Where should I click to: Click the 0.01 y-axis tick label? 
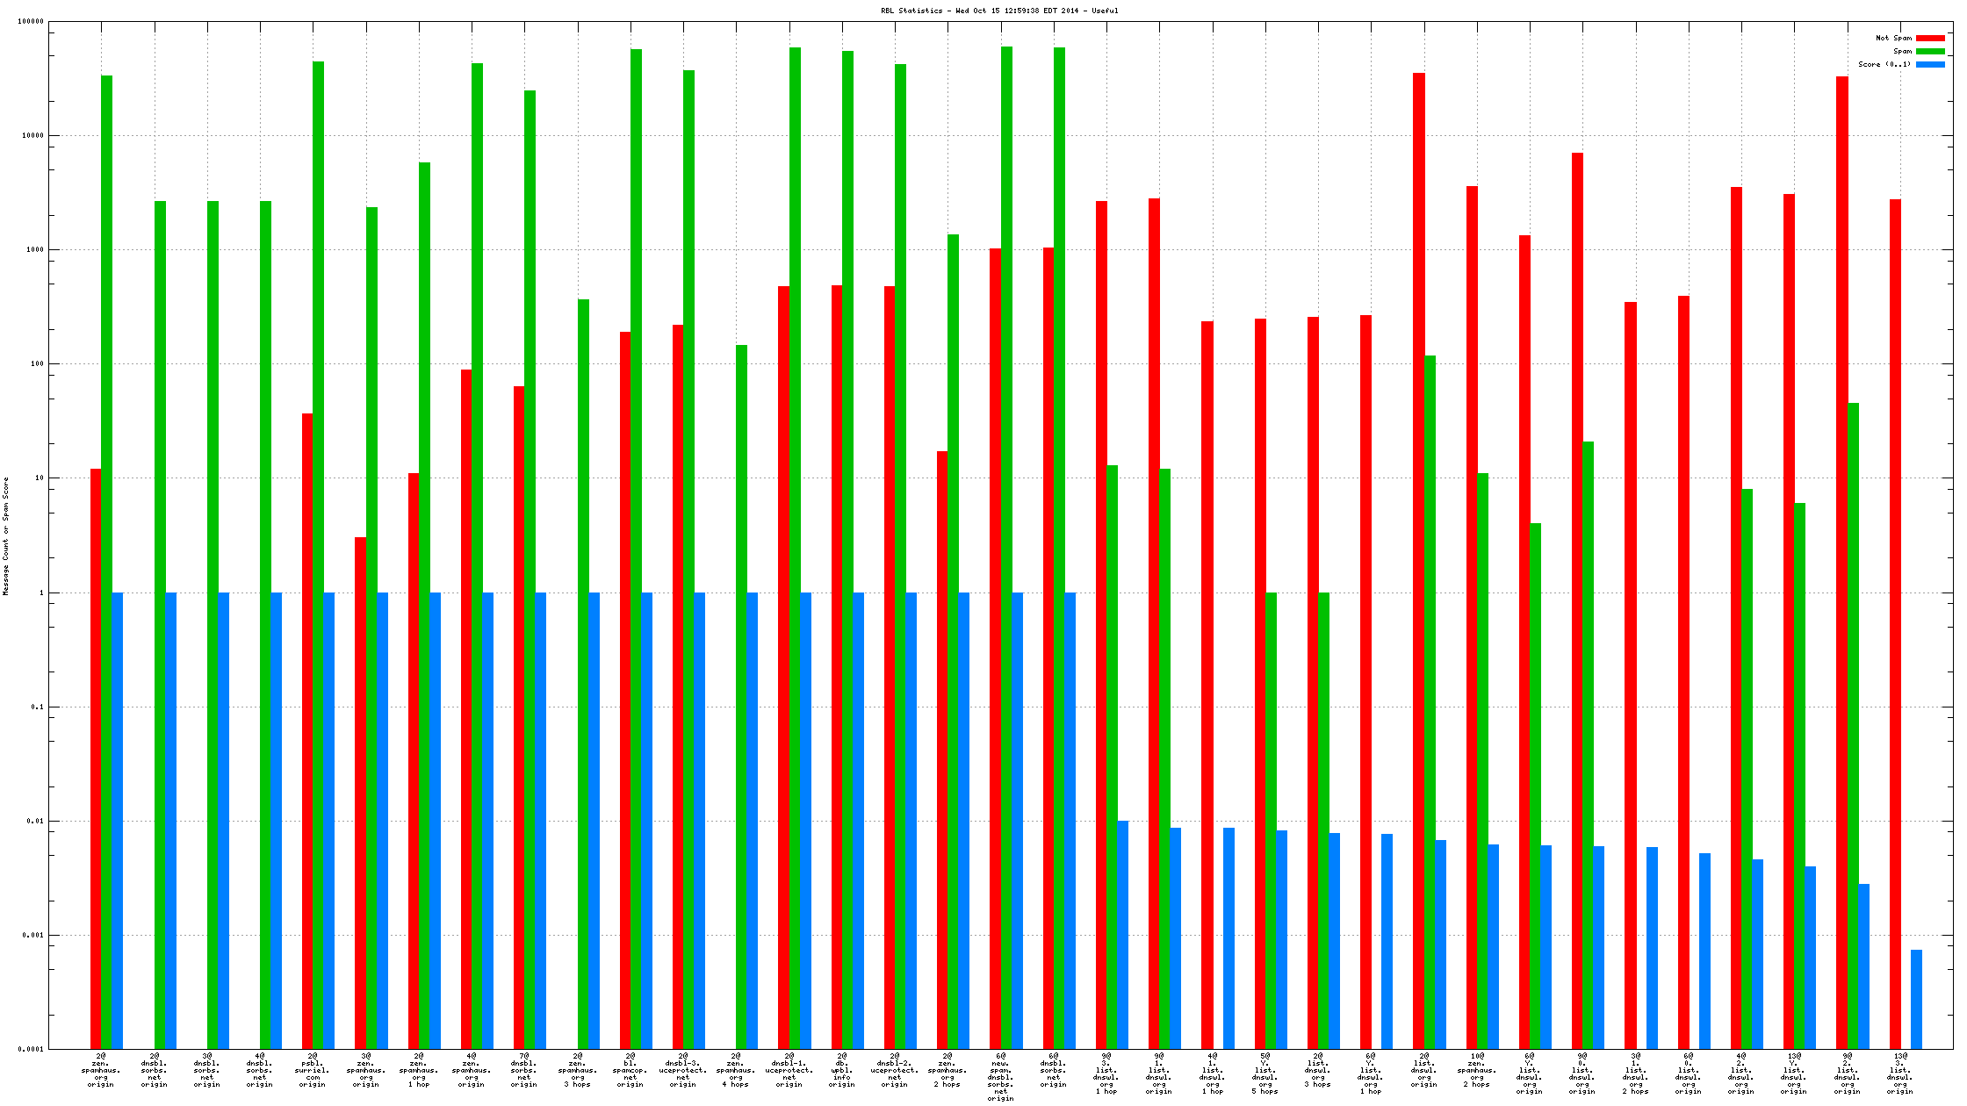(35, 821)
